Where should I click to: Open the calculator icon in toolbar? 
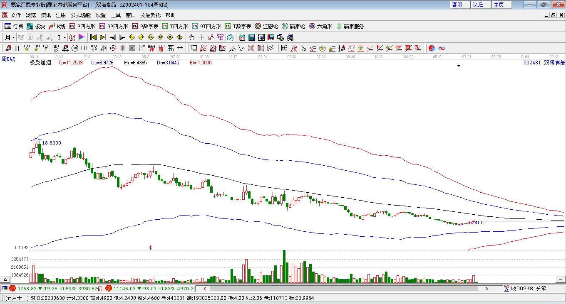click(251, 37)
